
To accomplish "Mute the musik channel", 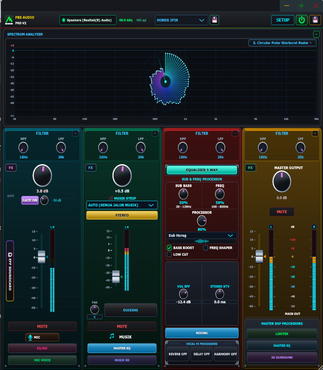I will click(x=122, y=326).
